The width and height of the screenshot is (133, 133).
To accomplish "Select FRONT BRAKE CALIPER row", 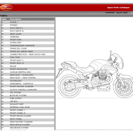I will pos(28,116).
